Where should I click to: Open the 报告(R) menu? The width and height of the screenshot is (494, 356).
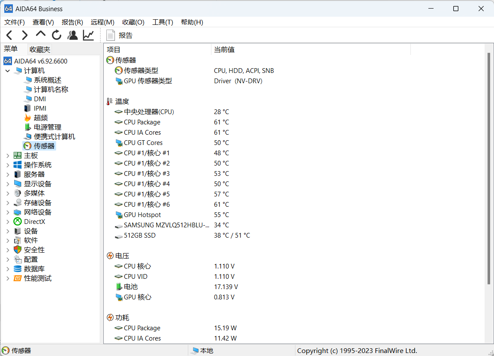click(x=72, y=22)
